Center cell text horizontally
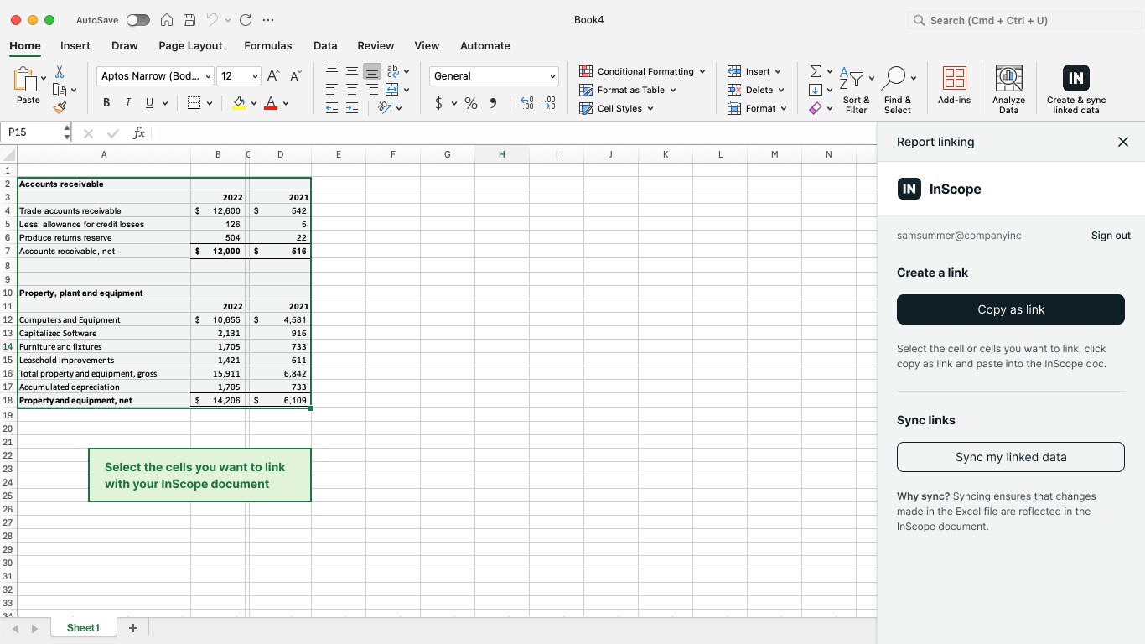The height and width of the screenshot is (644, 1145). pyautogui.click(x=352, y=89)
